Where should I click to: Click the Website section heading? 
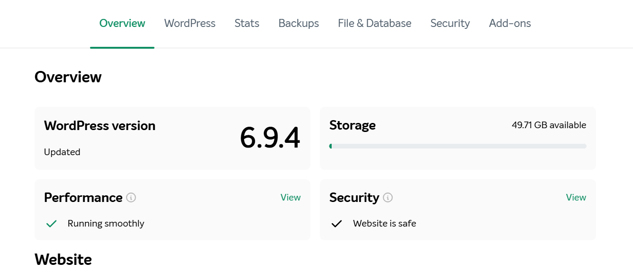click(x=63, y=260)
